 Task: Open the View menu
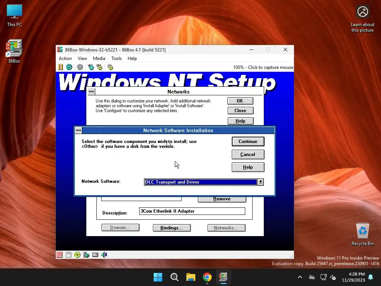tap(82, 58)
